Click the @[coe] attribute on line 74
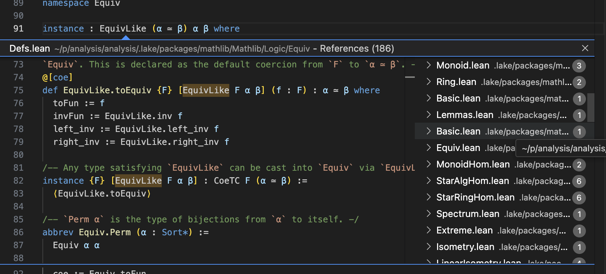This screenshot has height=274, width=606. pyautogui.click(x=58, y=77)
